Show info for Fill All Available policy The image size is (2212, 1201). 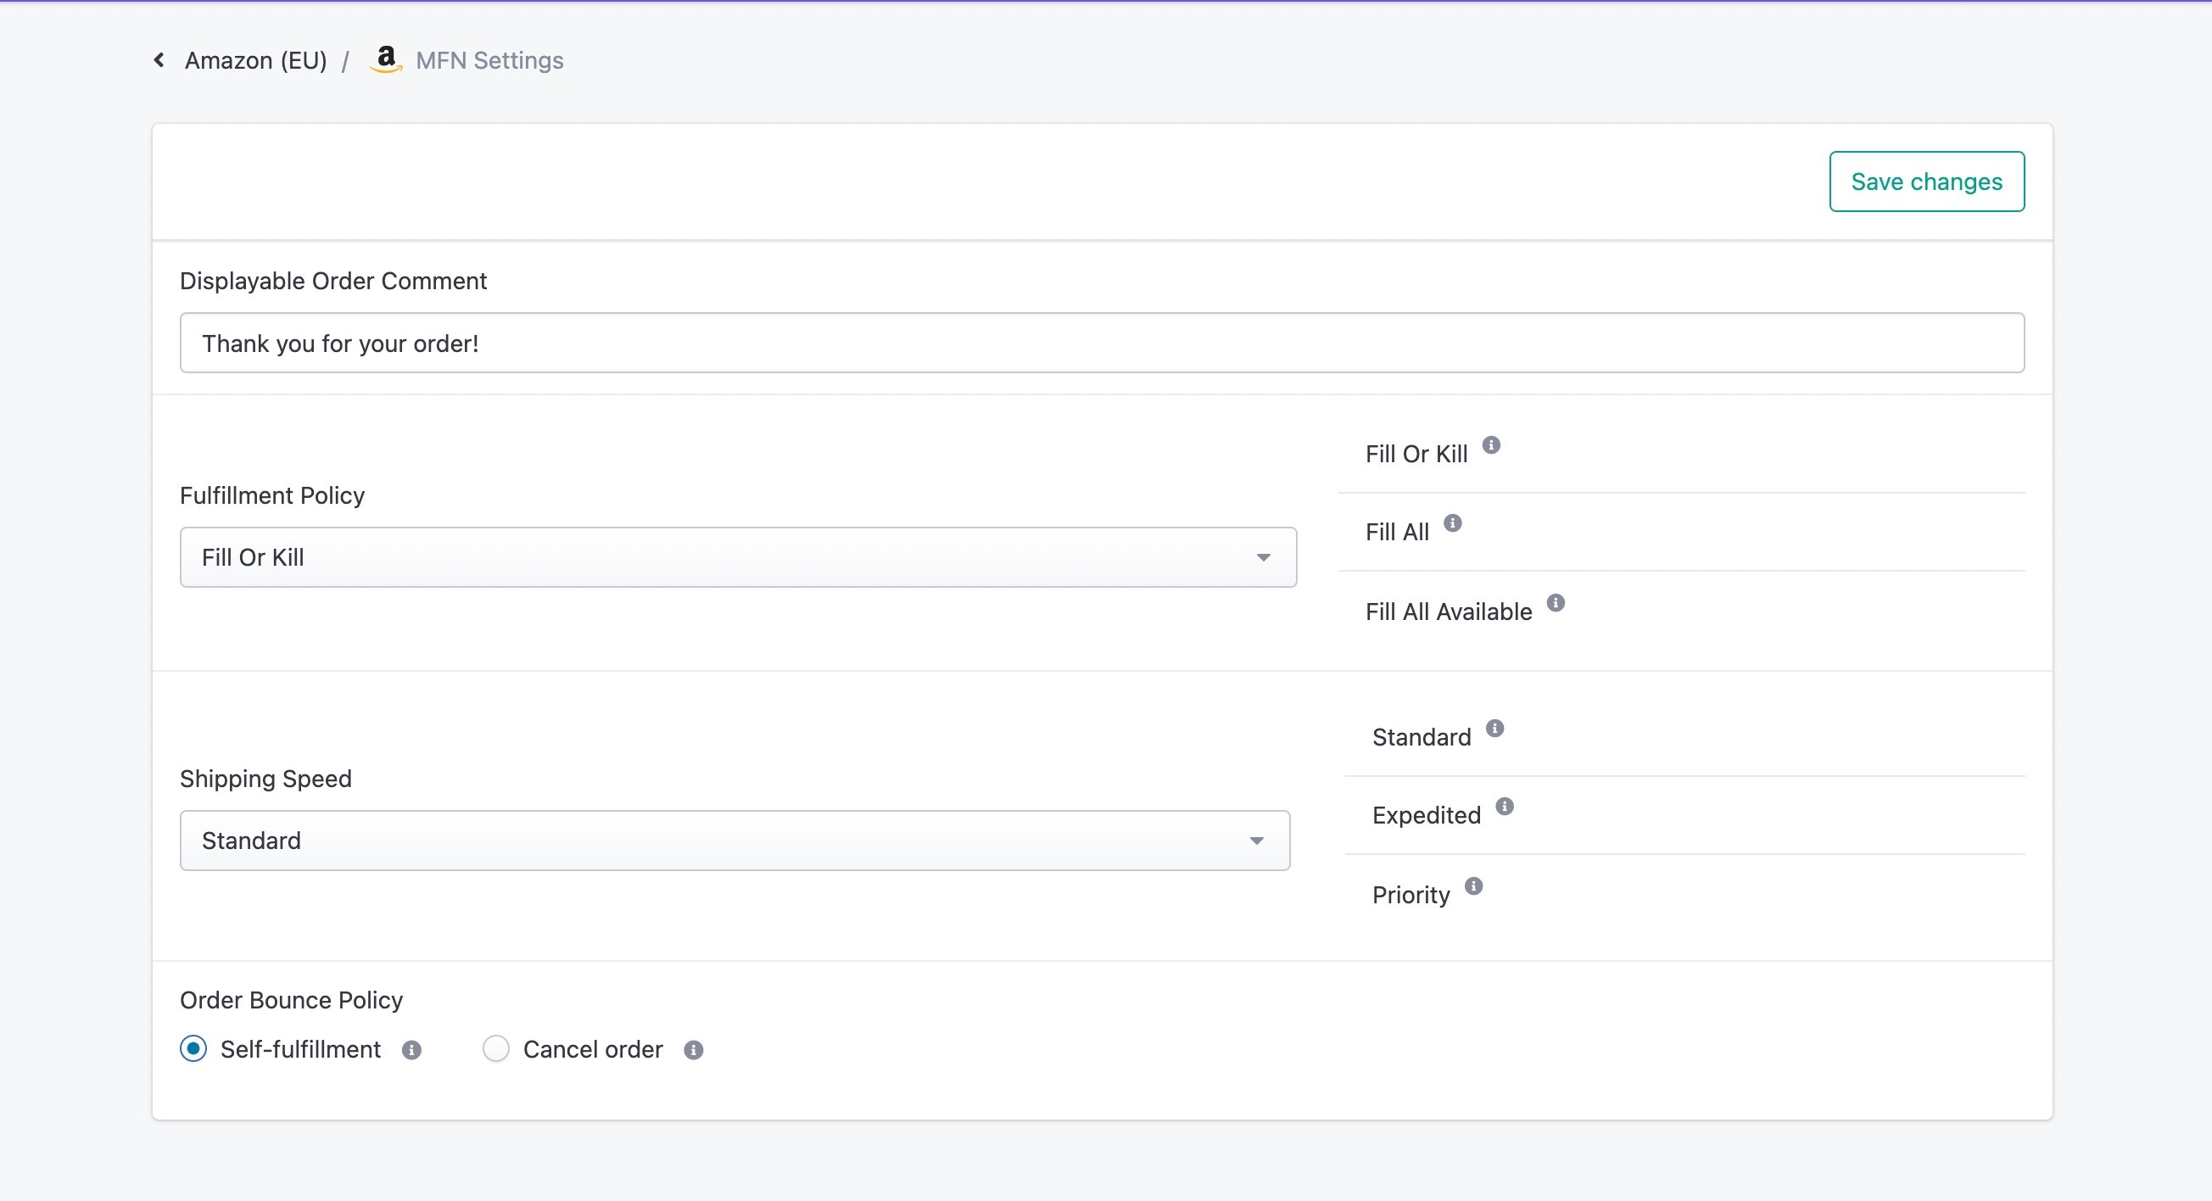1555,603
